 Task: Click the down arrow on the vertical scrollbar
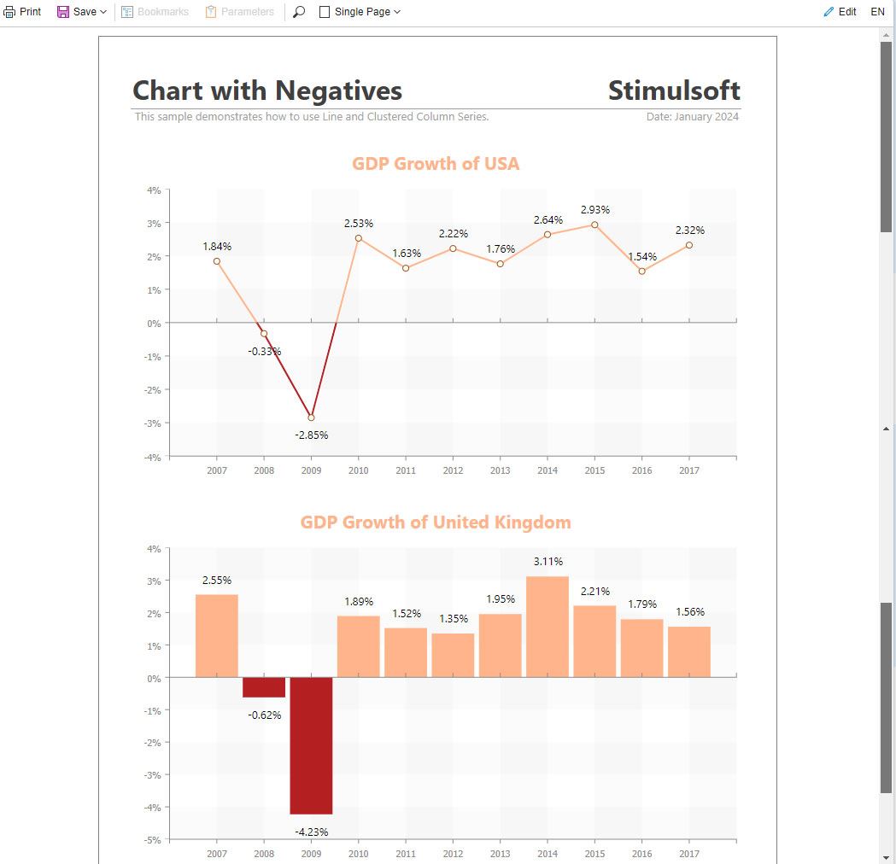tap(886, 858)
